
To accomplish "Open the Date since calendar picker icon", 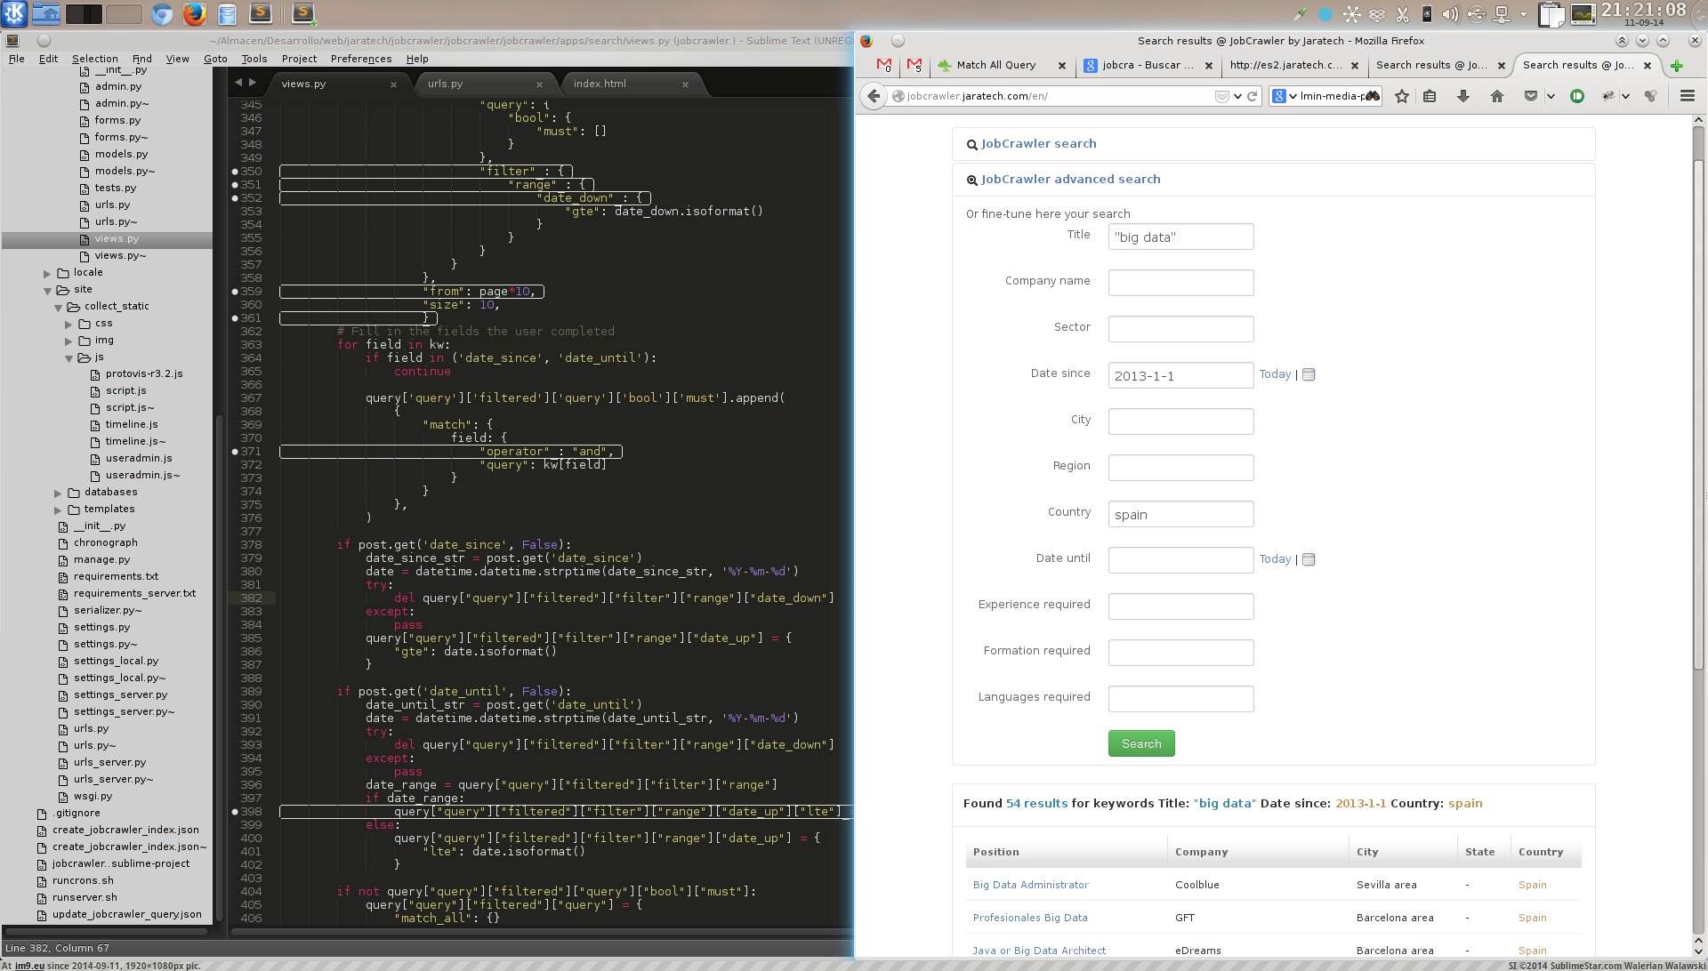I will tap(1309, 374).
